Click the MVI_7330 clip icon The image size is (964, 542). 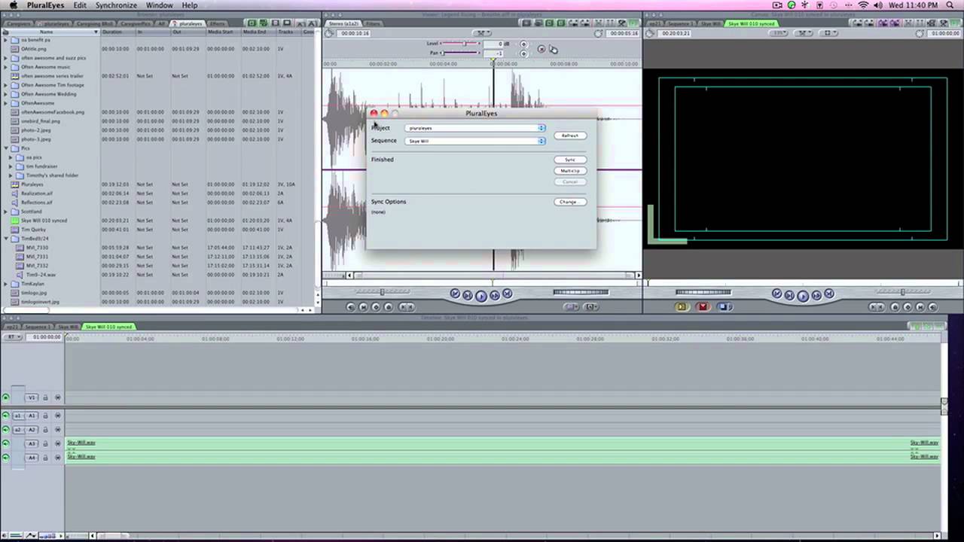tap(20, 248)
